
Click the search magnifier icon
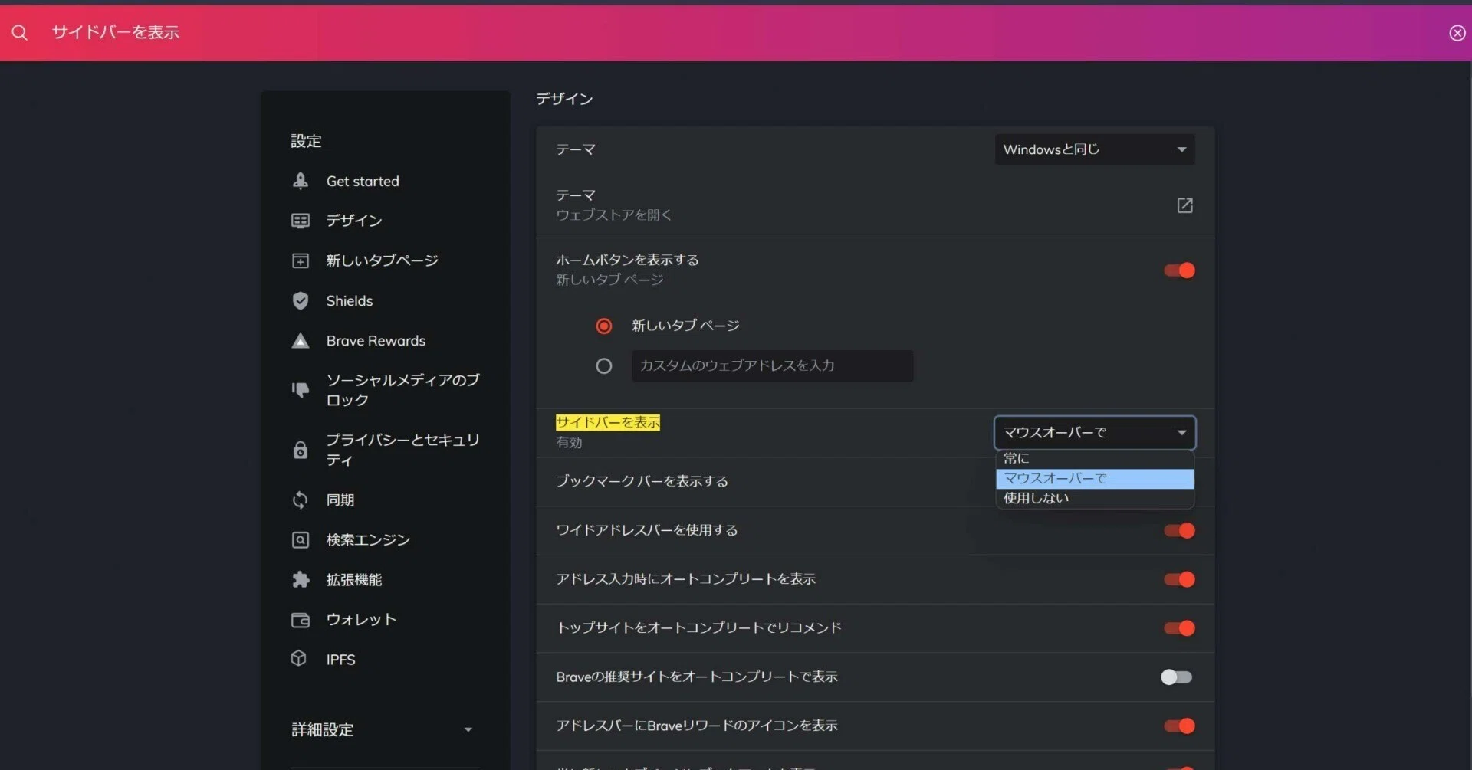(x=19, y=32)
